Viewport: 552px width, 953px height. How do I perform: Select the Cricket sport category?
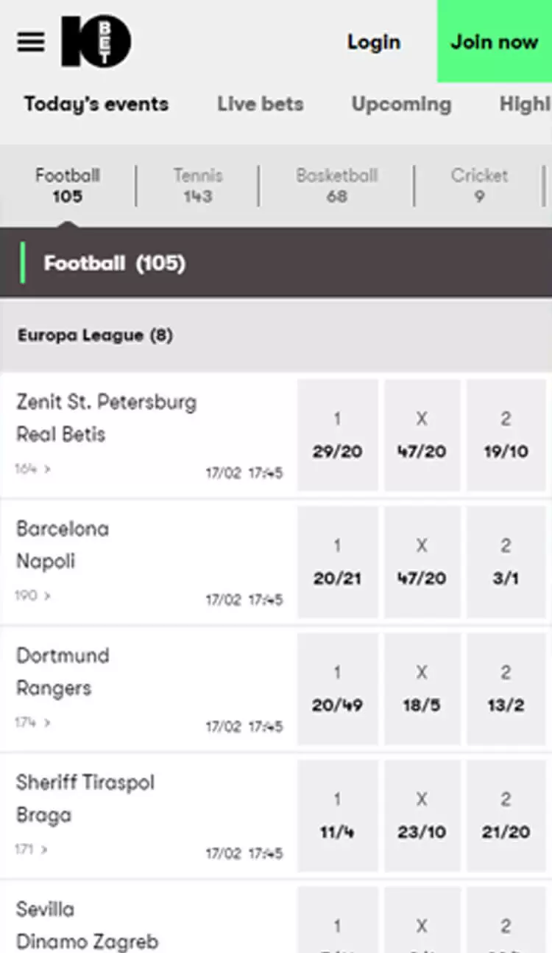coord(479,186)
